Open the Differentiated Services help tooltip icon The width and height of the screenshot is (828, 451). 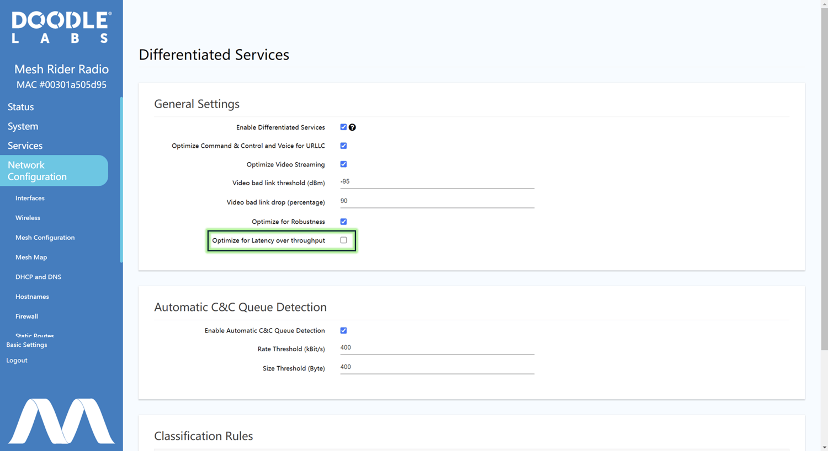click(x=352, y=127)
